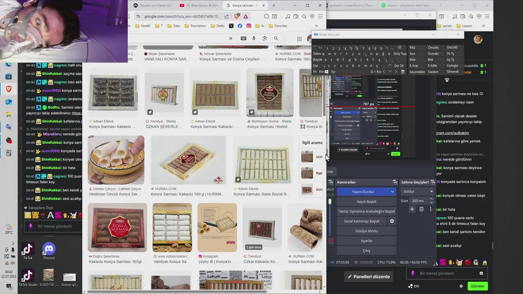
Task: Click the green Gönder send button
Action: [x=478, y=286]
